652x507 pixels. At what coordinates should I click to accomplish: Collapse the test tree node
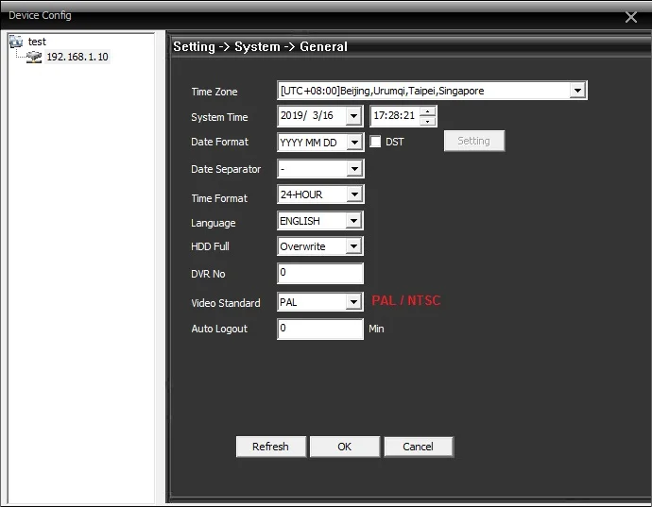(16, 42)
